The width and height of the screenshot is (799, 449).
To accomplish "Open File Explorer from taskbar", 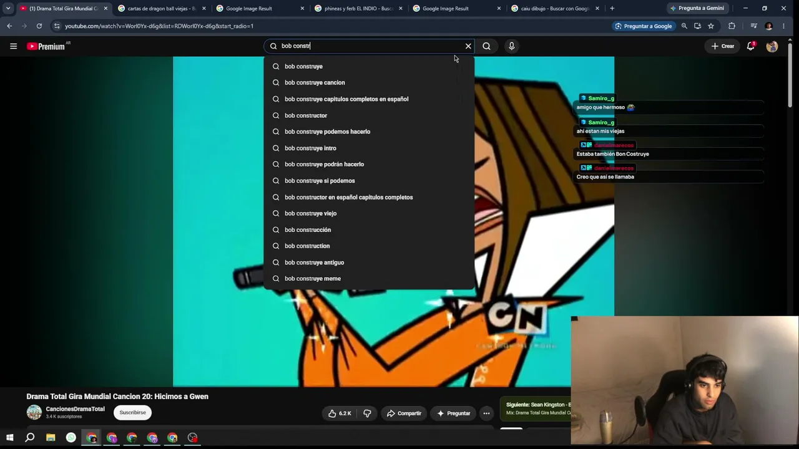I will point(51,438).
